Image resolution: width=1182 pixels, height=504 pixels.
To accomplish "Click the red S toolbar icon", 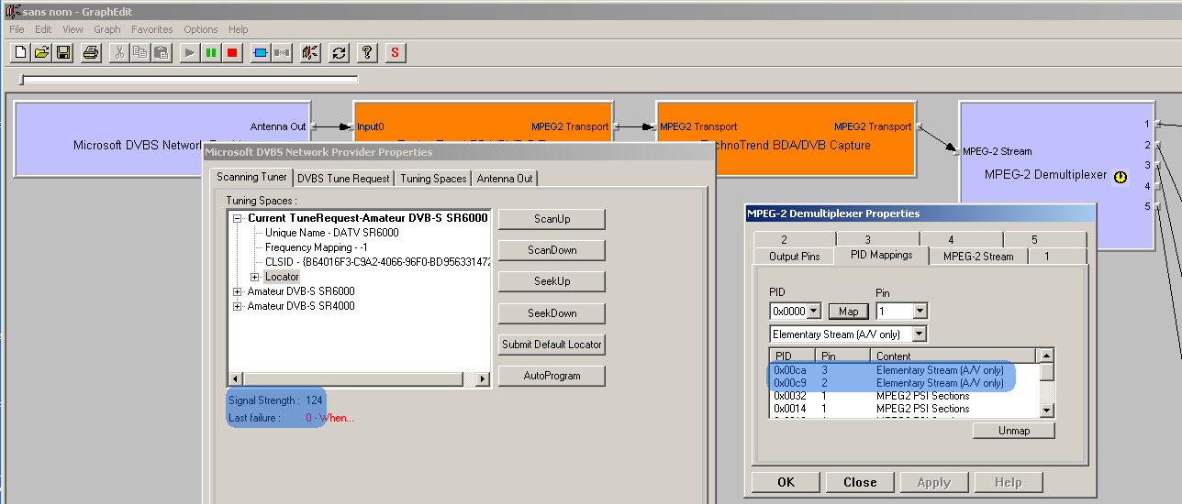I will pyautogui.click(x=396, y=52).
